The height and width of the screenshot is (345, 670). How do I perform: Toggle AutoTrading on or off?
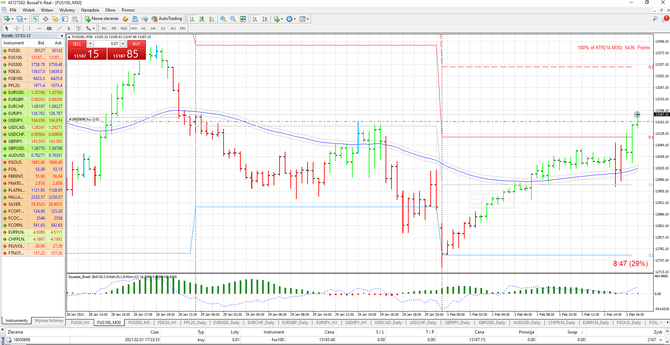pyautogui.click(x=167, y=19)
